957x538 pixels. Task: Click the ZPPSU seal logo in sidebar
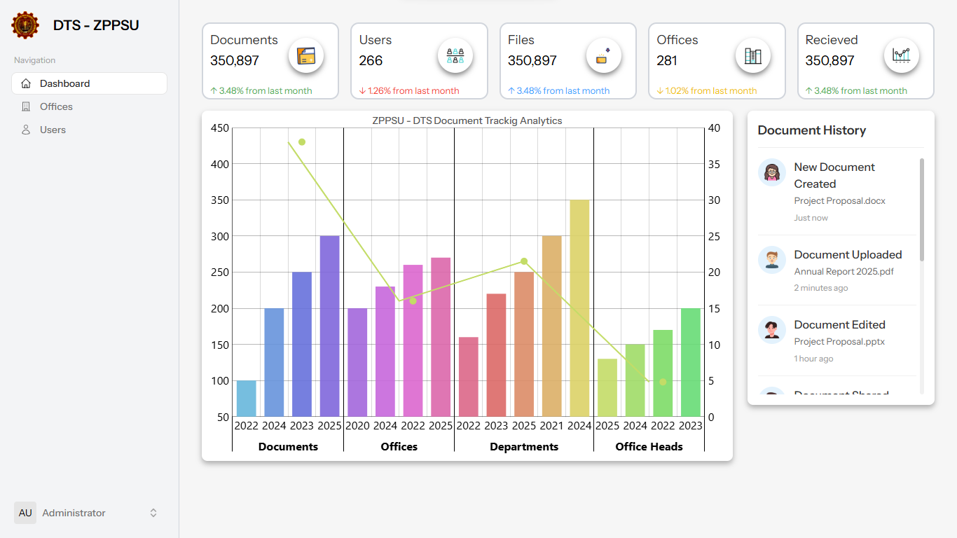coord(25,25)
